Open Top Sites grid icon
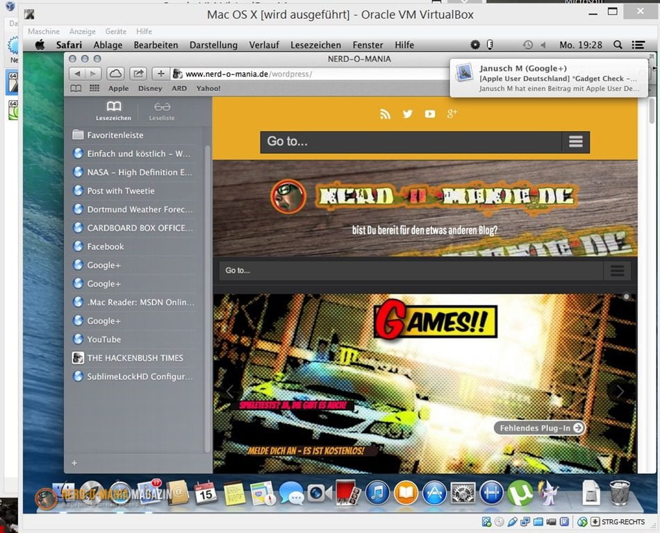The image size is (660, 533). point(94,88)
